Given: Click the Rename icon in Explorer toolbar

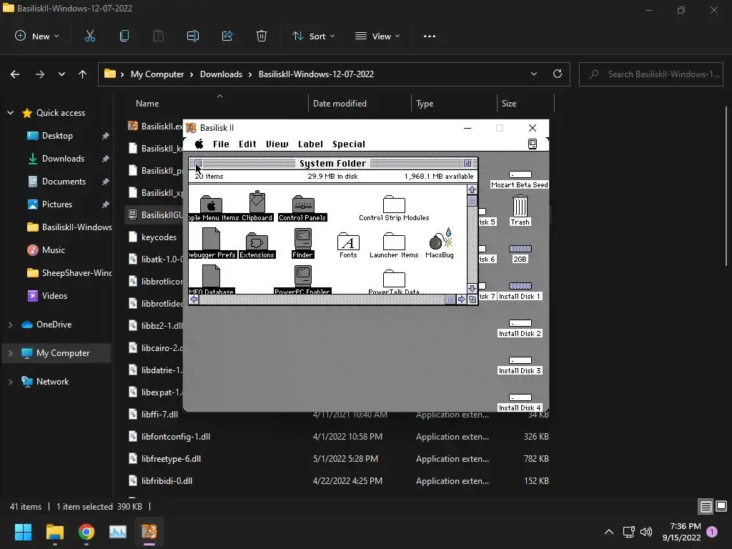Looking at the screenshot, I should (193, 36).
